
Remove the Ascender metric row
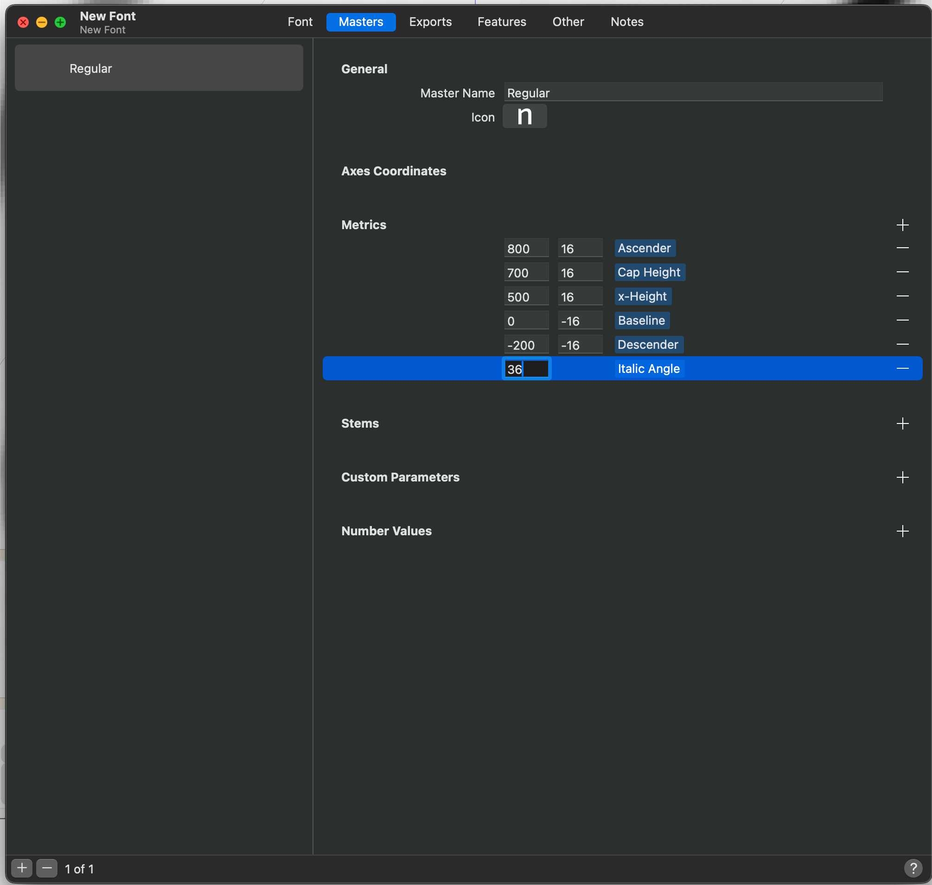click(902, 248)
